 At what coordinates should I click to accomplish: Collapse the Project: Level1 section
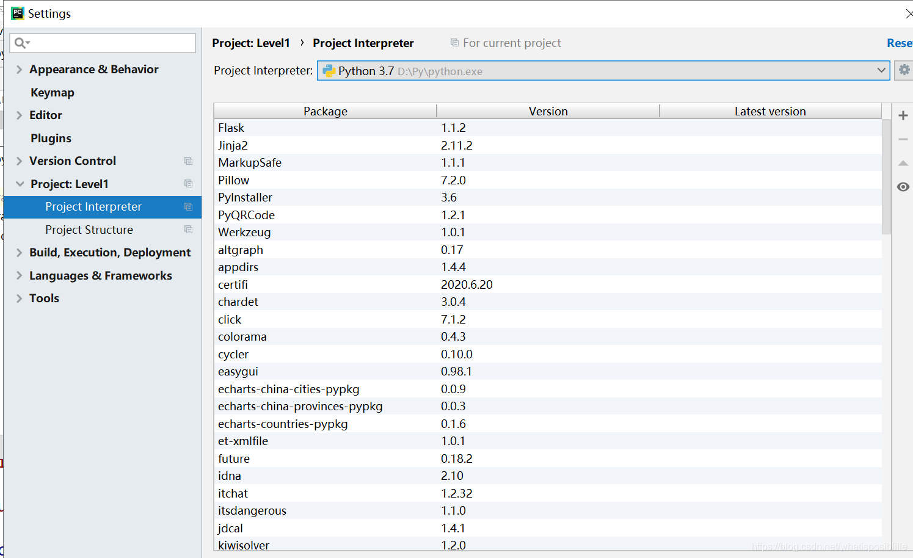tap(20, 184)
